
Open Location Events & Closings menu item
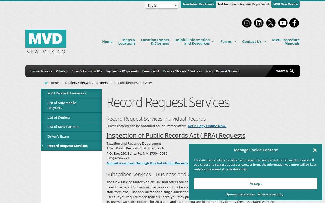tap(155, 42)
